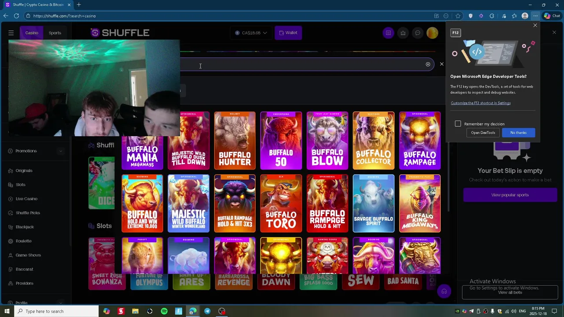Open the Buffalo King Megaways game
This screenshot has width=564, height=317.
(420, 203)
